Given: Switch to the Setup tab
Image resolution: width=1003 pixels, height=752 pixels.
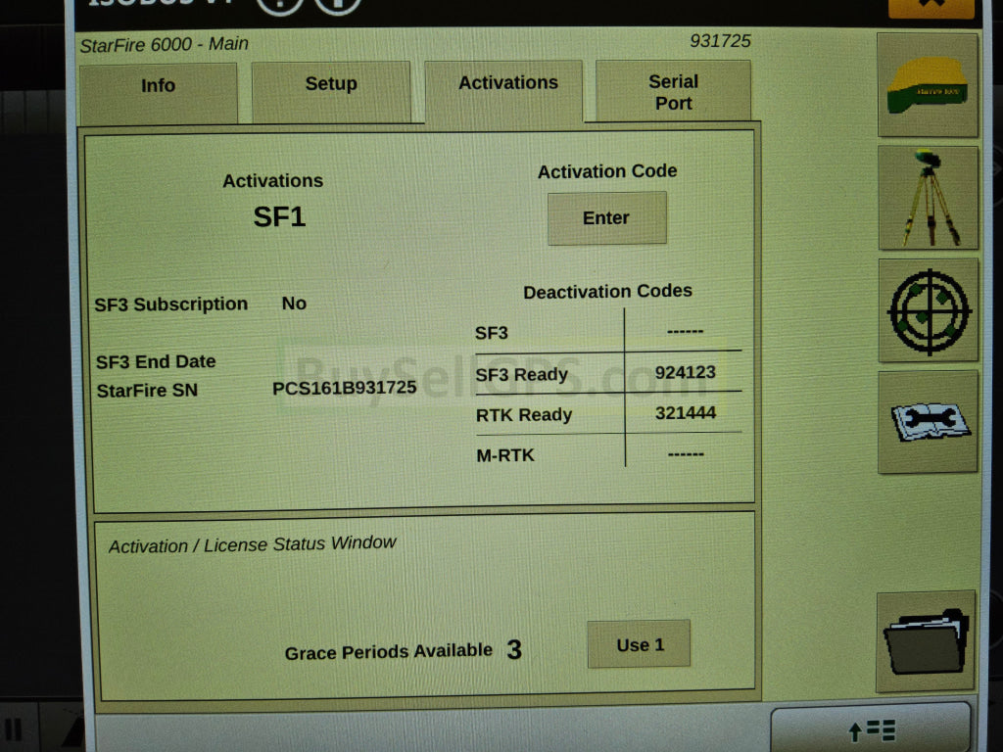Looking at the screenshot, I should 331,91.
